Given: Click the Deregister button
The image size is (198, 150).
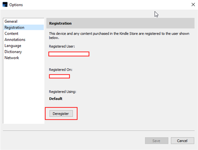Looking at the screenshot, I should (61, 114).
